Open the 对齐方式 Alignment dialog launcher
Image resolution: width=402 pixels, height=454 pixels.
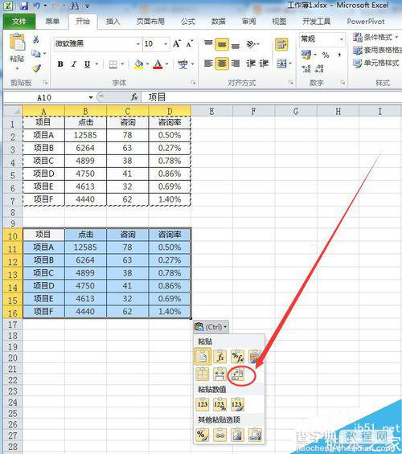point(290,83)
